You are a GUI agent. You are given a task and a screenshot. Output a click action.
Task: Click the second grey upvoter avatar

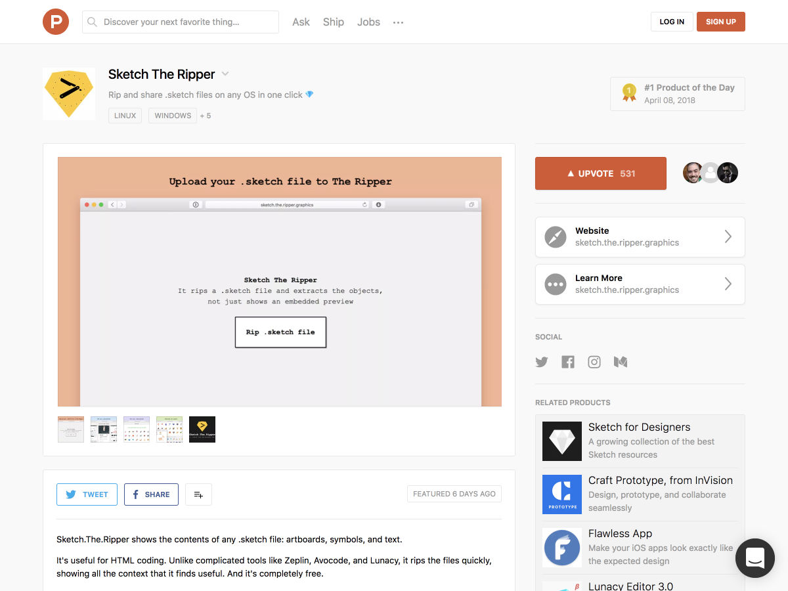pos(711,173)
